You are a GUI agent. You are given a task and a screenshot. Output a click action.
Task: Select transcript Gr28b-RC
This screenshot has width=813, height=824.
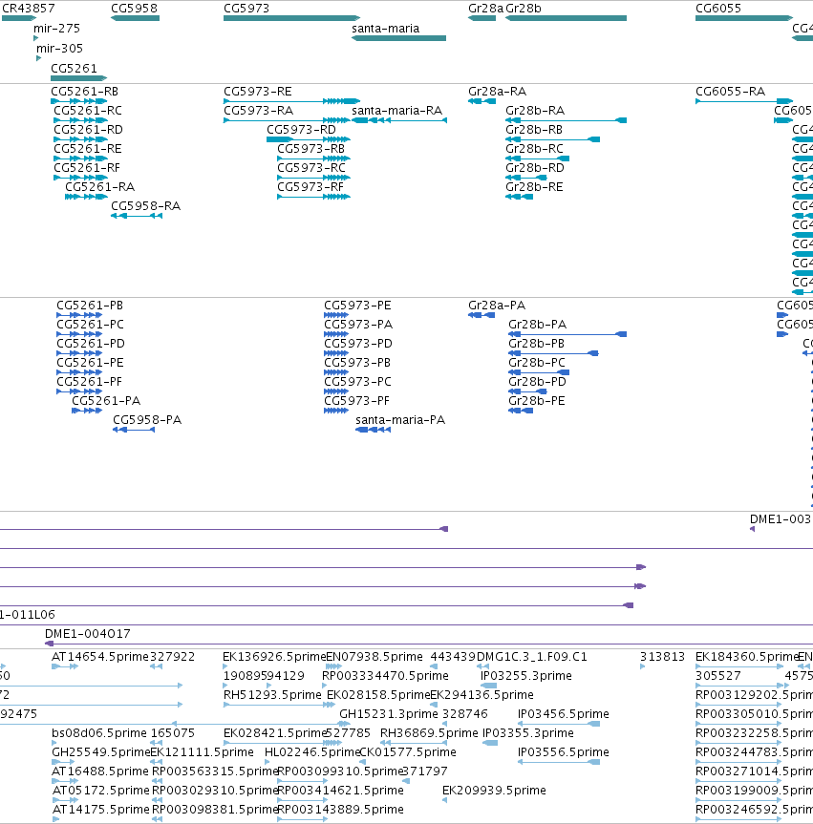point(534,149)
